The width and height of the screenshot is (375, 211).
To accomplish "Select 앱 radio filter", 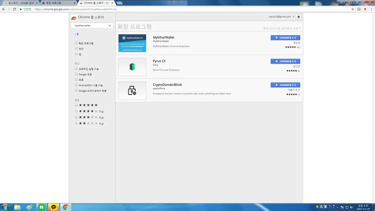I will (x=76, y=54).
